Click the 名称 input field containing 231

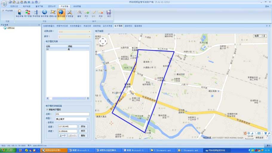[72, 114]
